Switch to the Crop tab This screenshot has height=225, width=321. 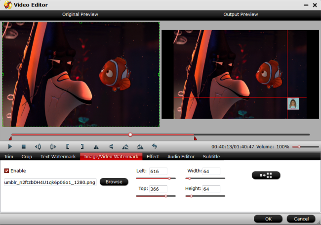[x=27, y=157]
